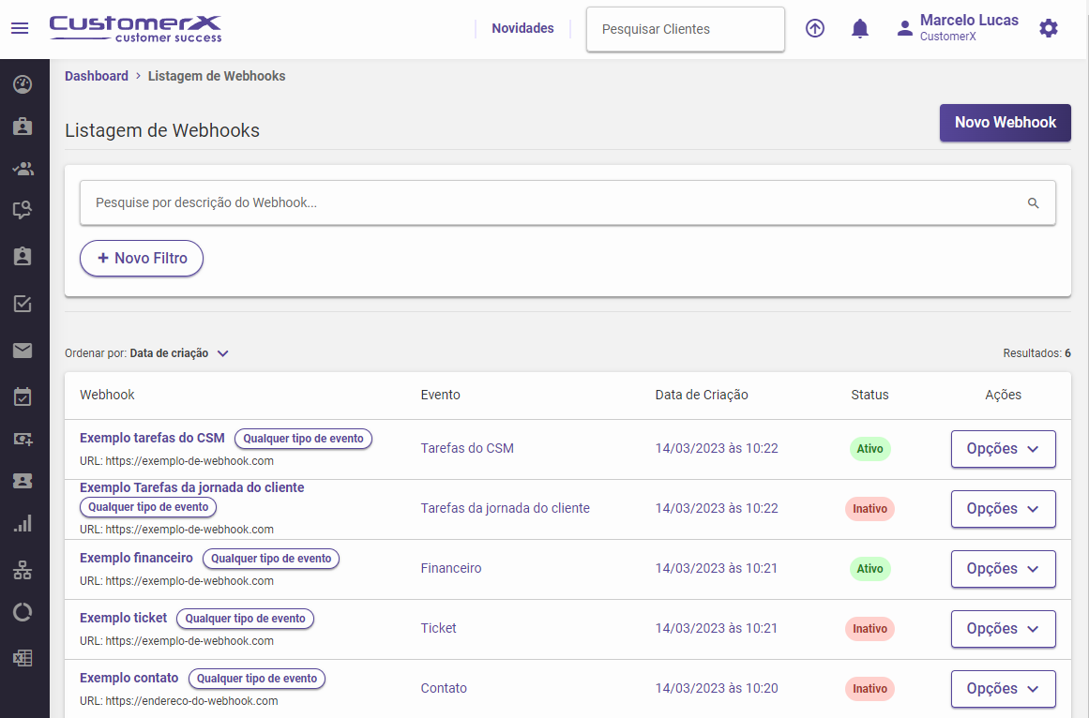Open the circular loading ring sidebar icon

(23, 613)
